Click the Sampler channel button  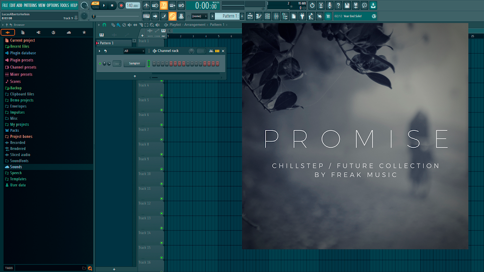134,64
